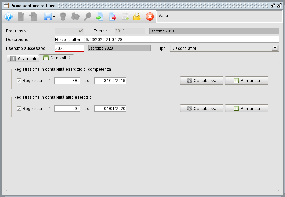Click the Esercizio field showing 2019
The width and height of the screenshot is (285, 197).
pyautogui.click(x=130, y=31)
